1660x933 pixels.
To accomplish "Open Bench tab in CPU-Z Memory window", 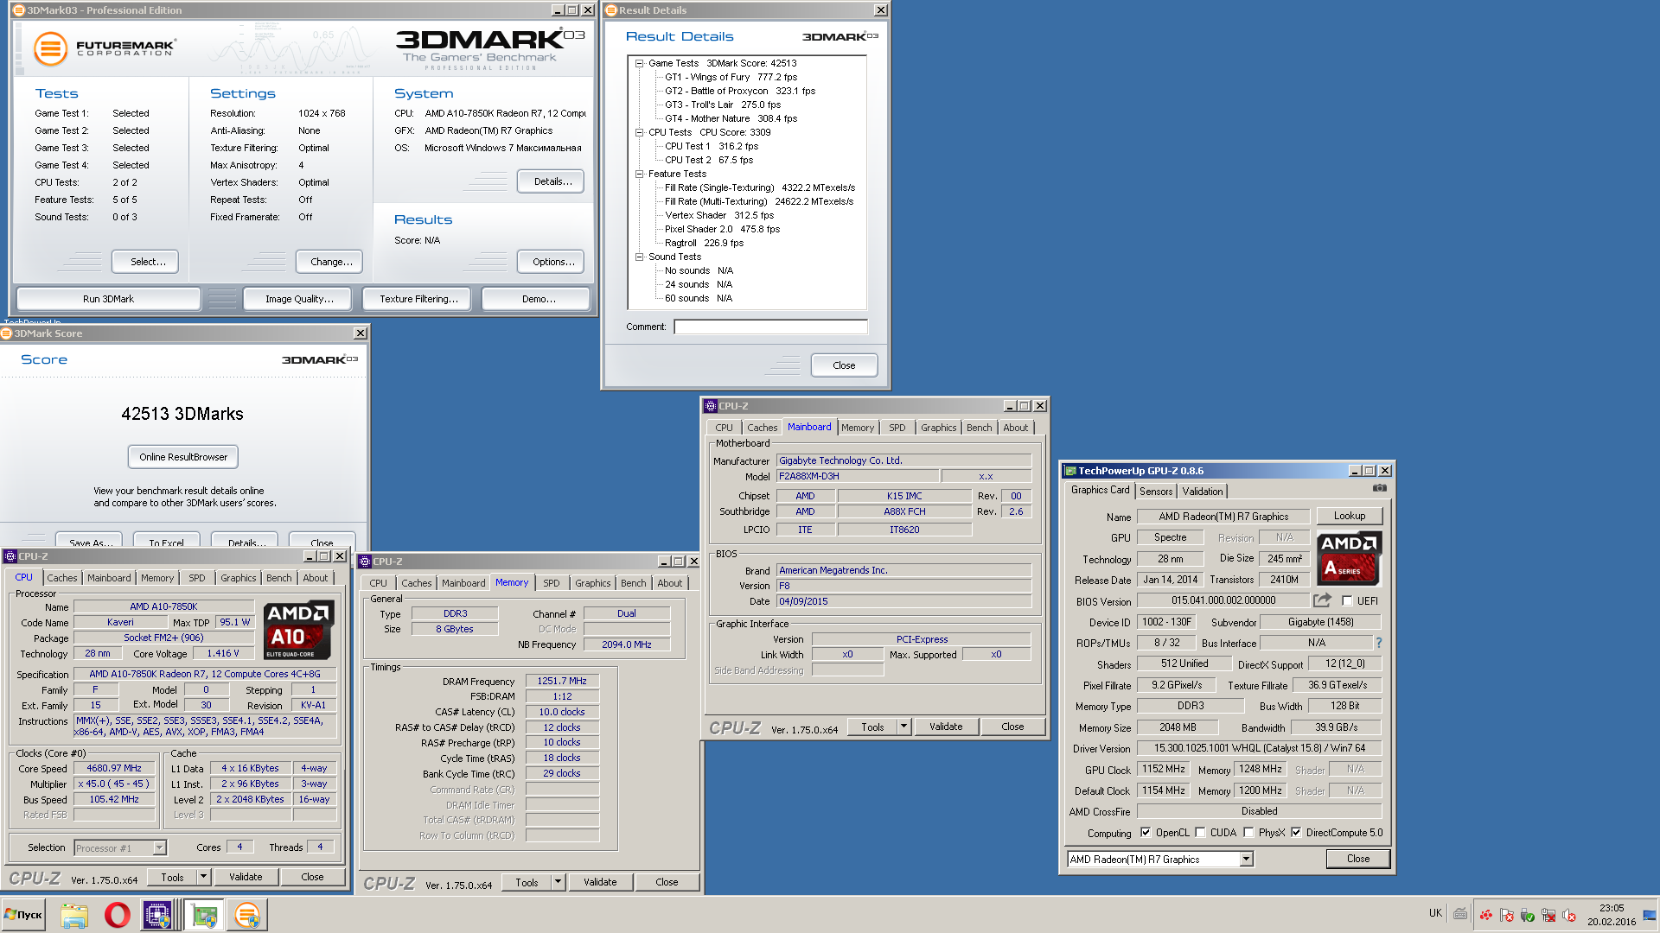I will [634, 583].
